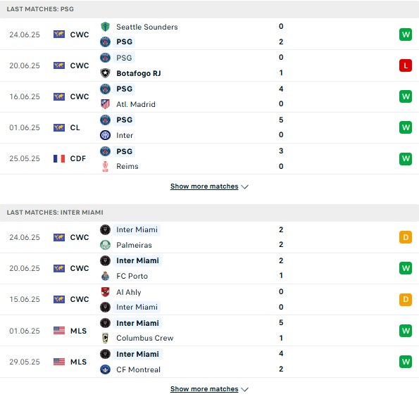Select the Al Ahly team name

[x=129, y=292]
